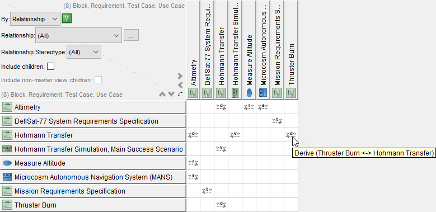This screenshot has width=436, height=212.
Task: Click the down arrow icon next to the row header
Action: point(171,94)
